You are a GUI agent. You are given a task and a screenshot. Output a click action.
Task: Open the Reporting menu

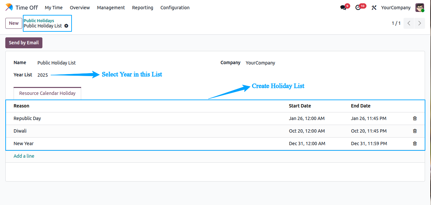click(x=142, y=8)
